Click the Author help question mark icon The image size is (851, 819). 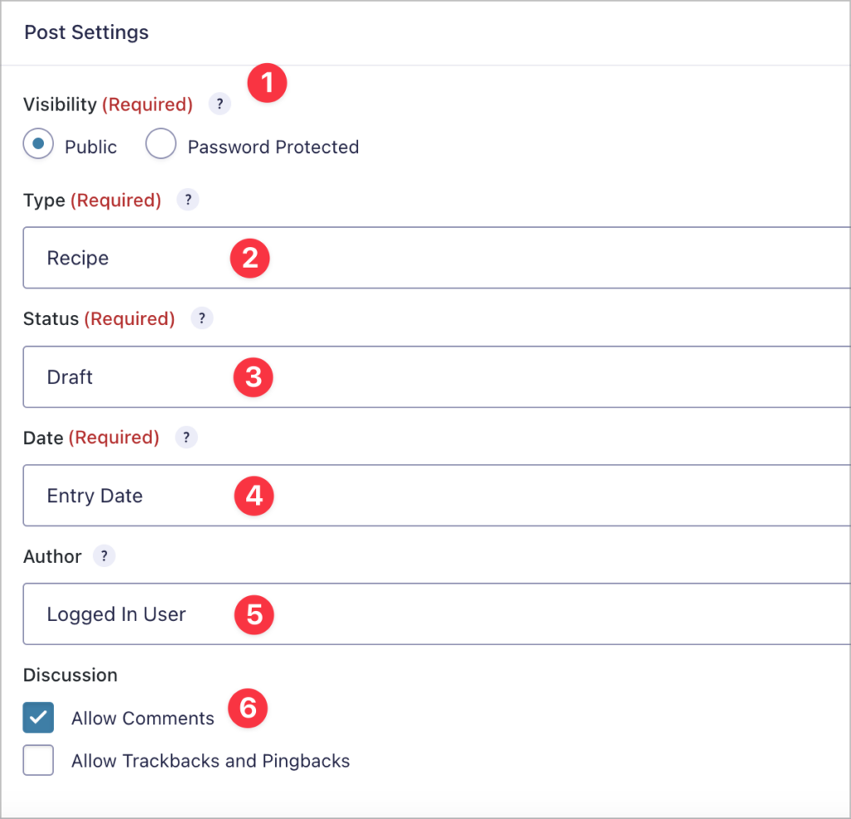(x=104, y=557)
